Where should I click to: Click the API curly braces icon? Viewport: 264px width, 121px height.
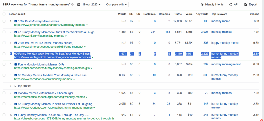tap(231, 5)
